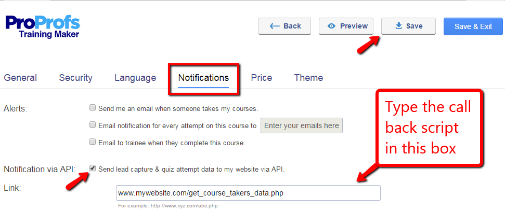
Task: Select the Notifications tab
Action: coord(203,78)
